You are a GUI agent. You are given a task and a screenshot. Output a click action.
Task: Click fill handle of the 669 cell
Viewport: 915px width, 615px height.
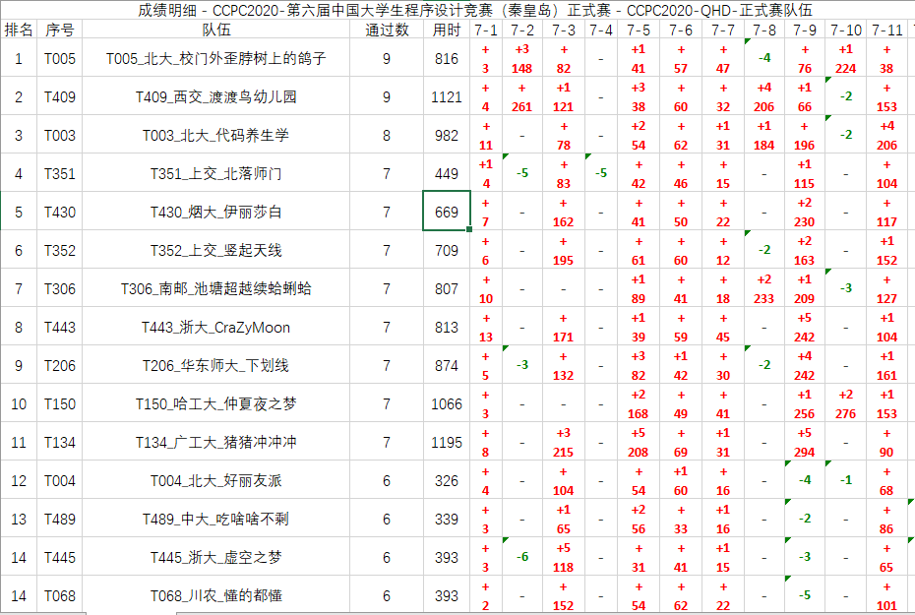(x=470, y=230)
